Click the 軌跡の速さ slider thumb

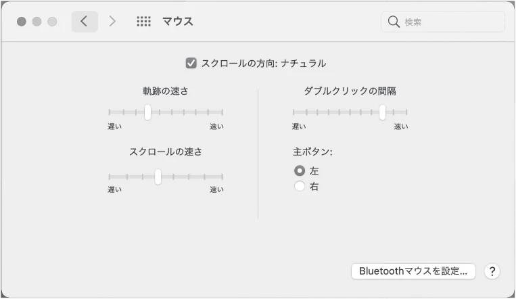(x=147, y=112)
